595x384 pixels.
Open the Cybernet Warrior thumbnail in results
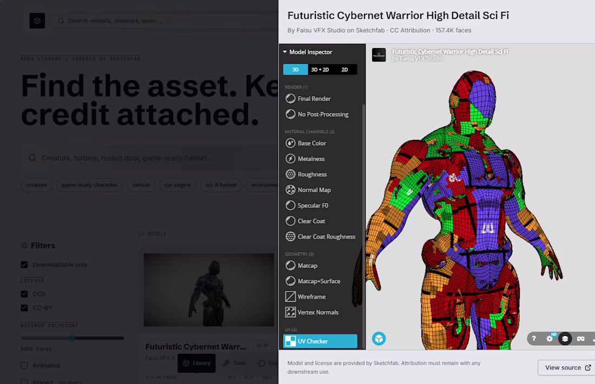pos(209,290)
